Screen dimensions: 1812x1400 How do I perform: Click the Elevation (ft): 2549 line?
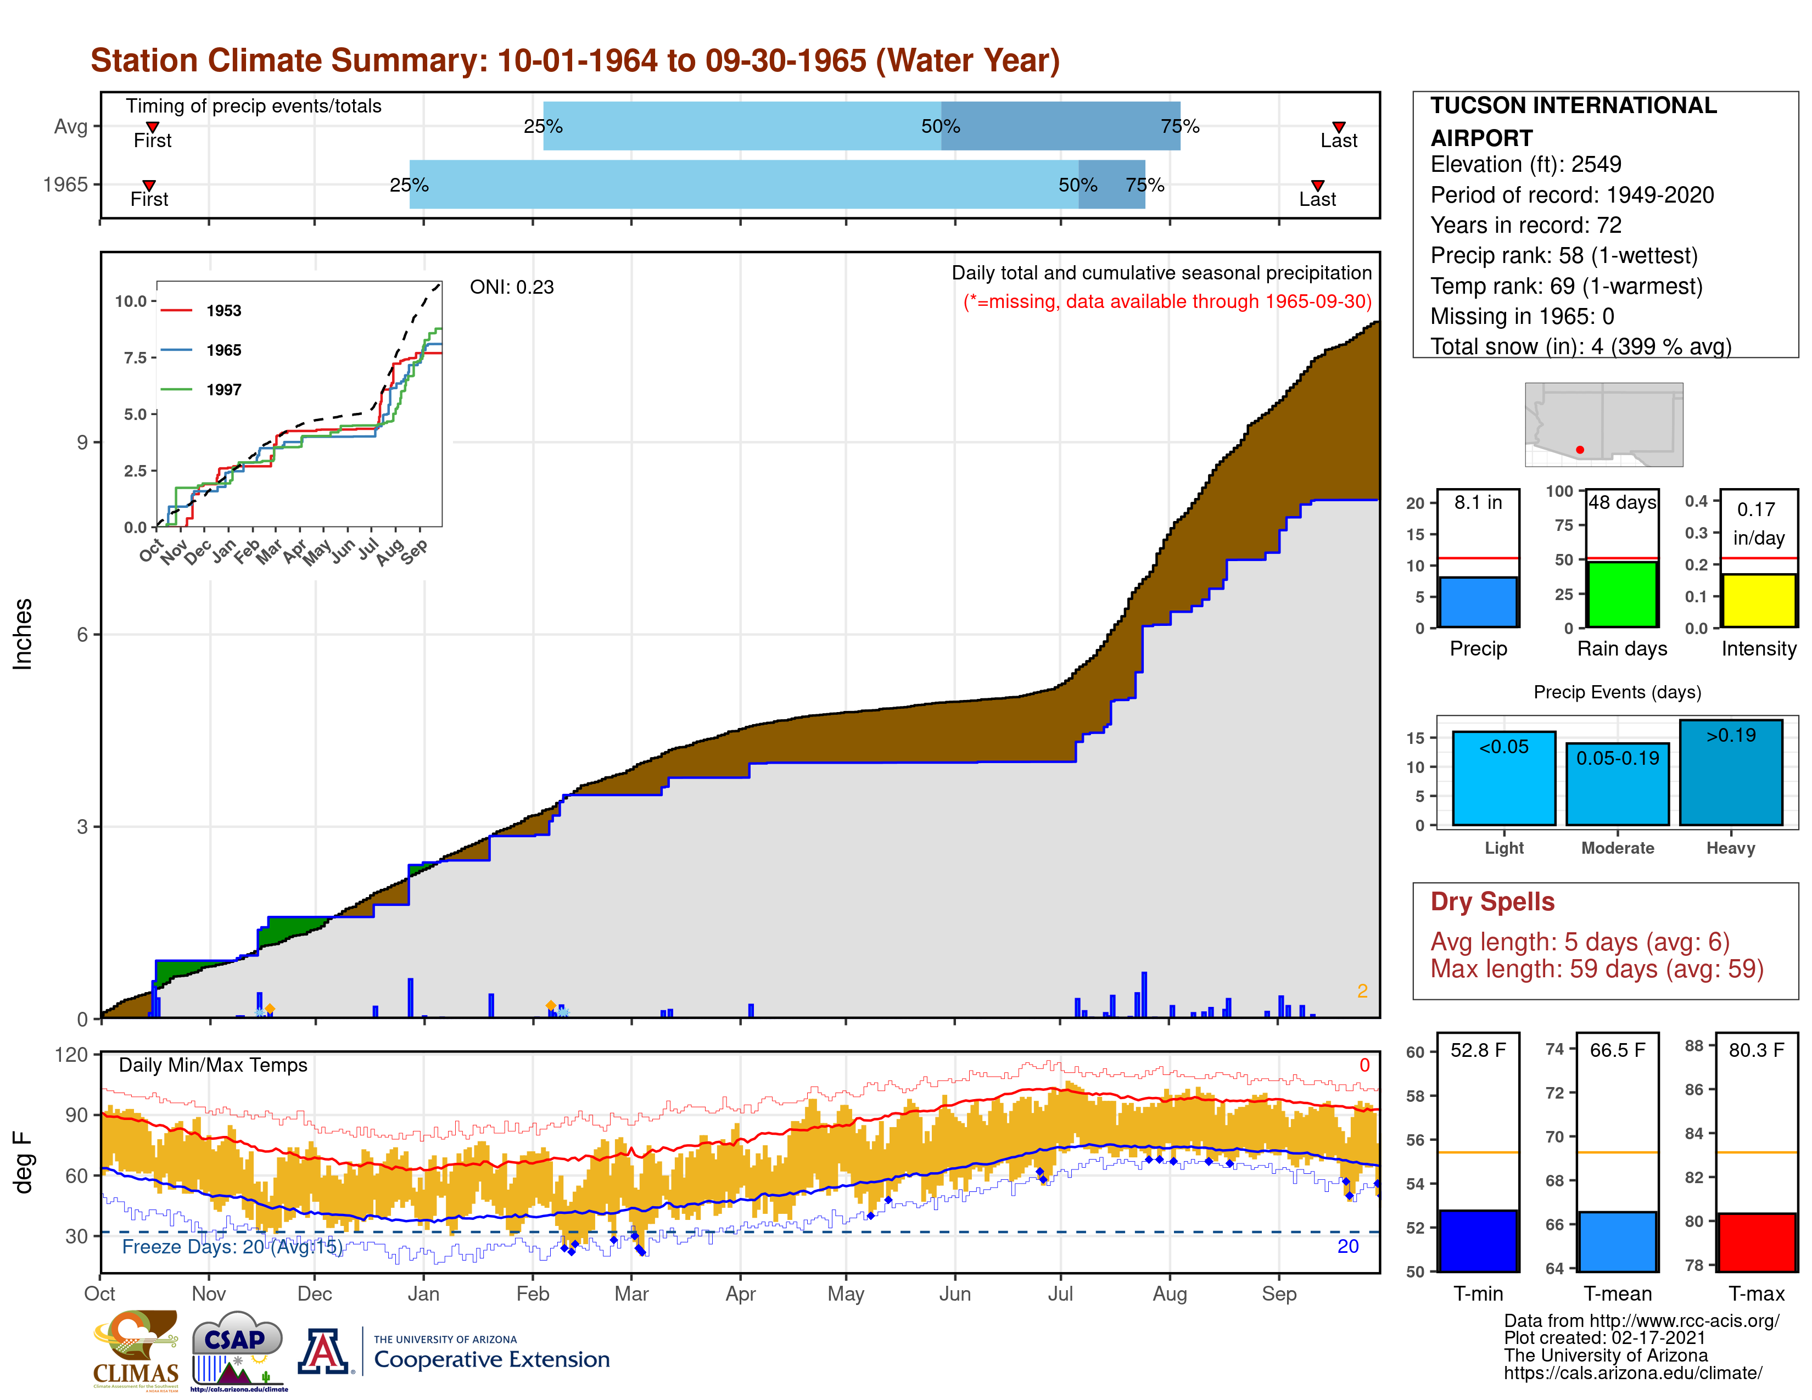[1526, 164]
